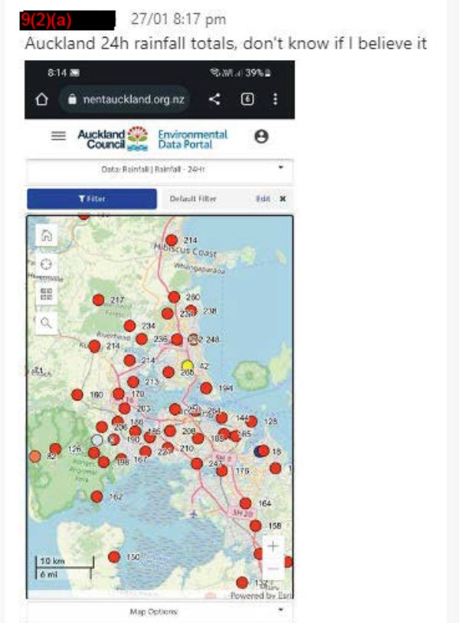
Task: Click the Hibiscus Coast map label
Action: pos(185,250)
